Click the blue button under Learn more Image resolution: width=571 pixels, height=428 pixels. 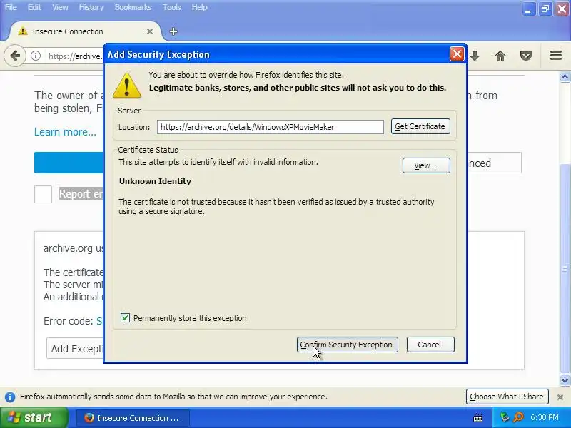(x=69, y=163)
